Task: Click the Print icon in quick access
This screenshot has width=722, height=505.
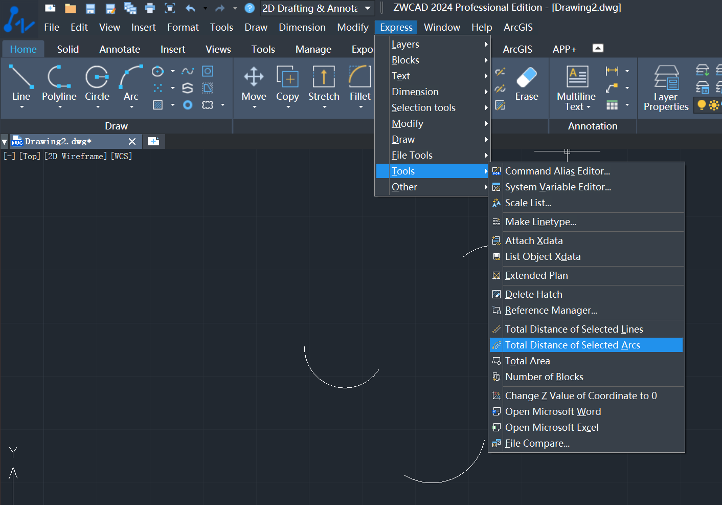Action: click(150, 8)
